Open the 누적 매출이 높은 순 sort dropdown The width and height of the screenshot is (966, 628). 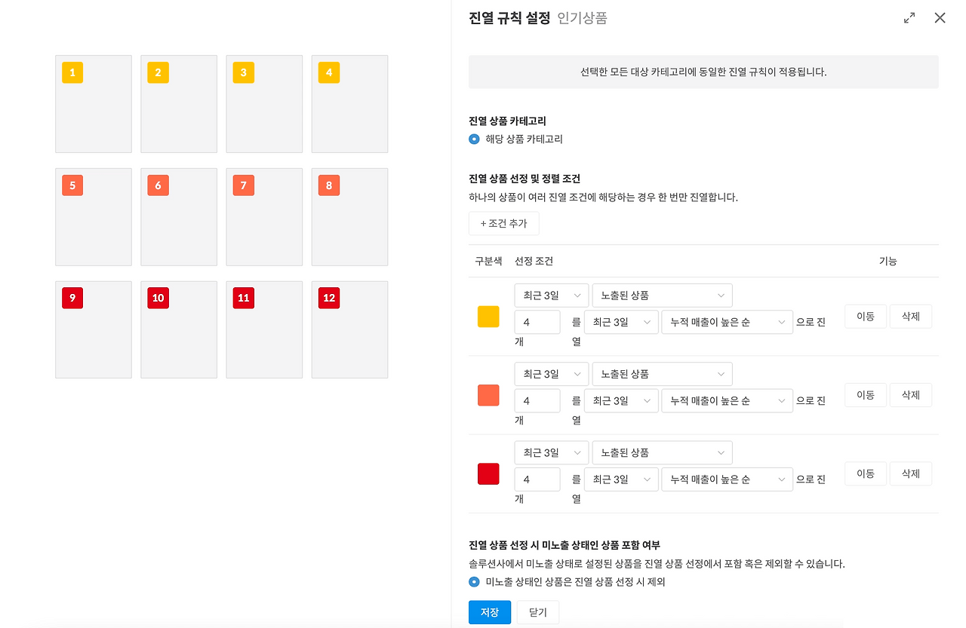(727, 322)
